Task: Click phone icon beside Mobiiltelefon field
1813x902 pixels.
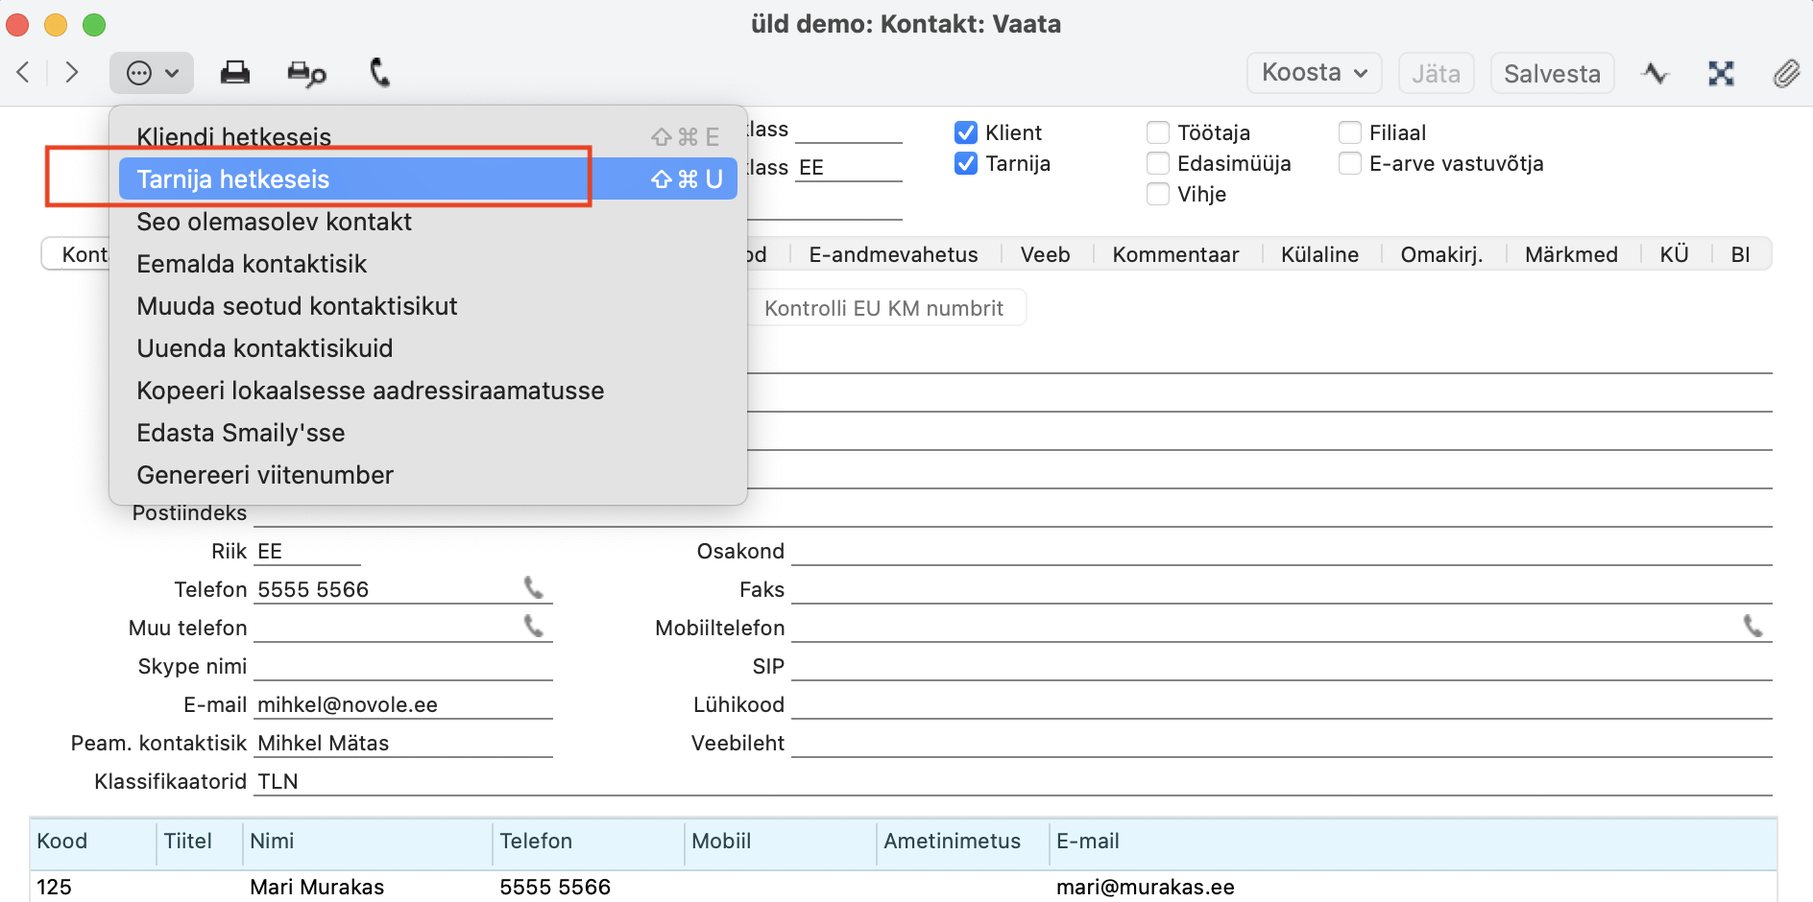Action: click(x=1753, y=627)
